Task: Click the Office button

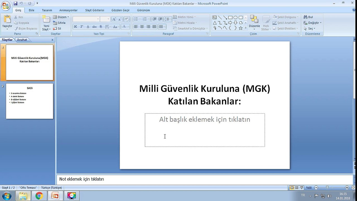Action: click(5, 6)
